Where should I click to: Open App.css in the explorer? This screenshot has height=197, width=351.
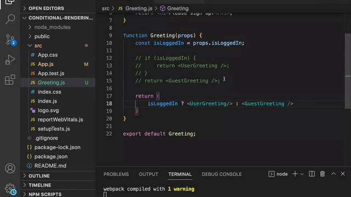(x=58, y=55)
